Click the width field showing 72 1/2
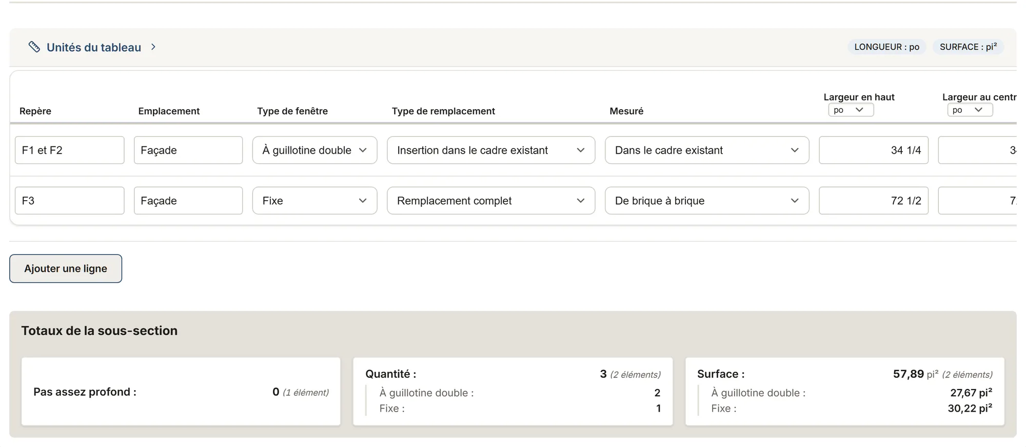The width and height of the screenshot is (1026, 447). 874,201
